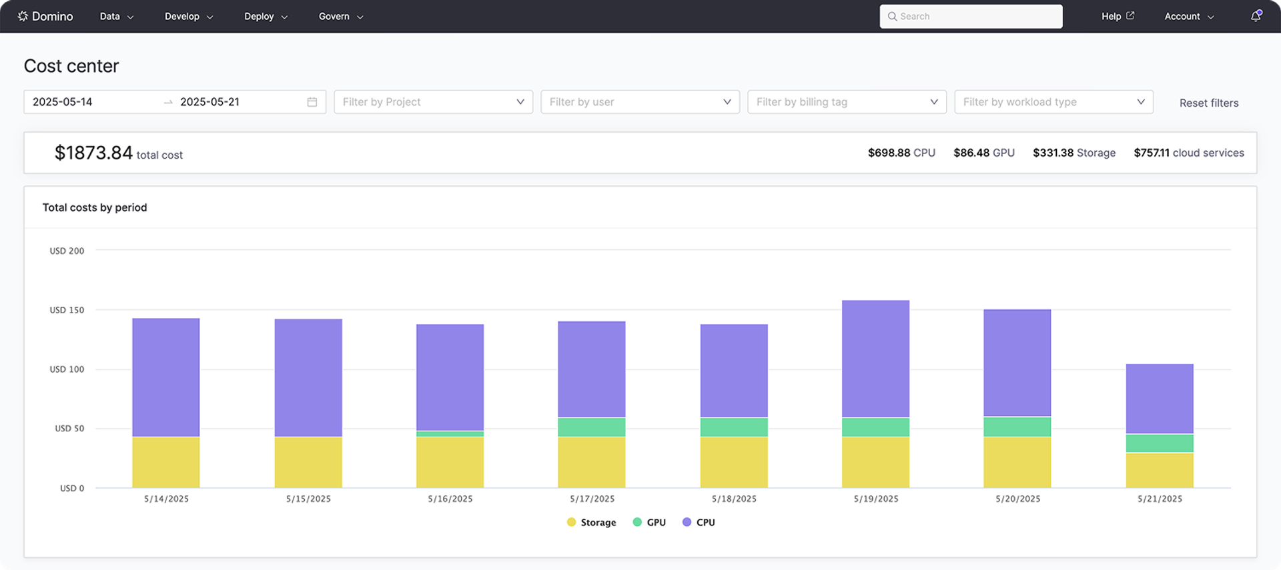Click the Domino logo icon

(23, 16)
